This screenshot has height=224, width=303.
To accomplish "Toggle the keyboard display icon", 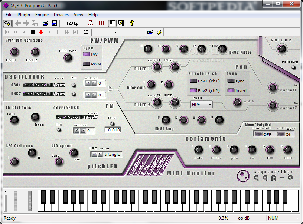I will point(112,23).
